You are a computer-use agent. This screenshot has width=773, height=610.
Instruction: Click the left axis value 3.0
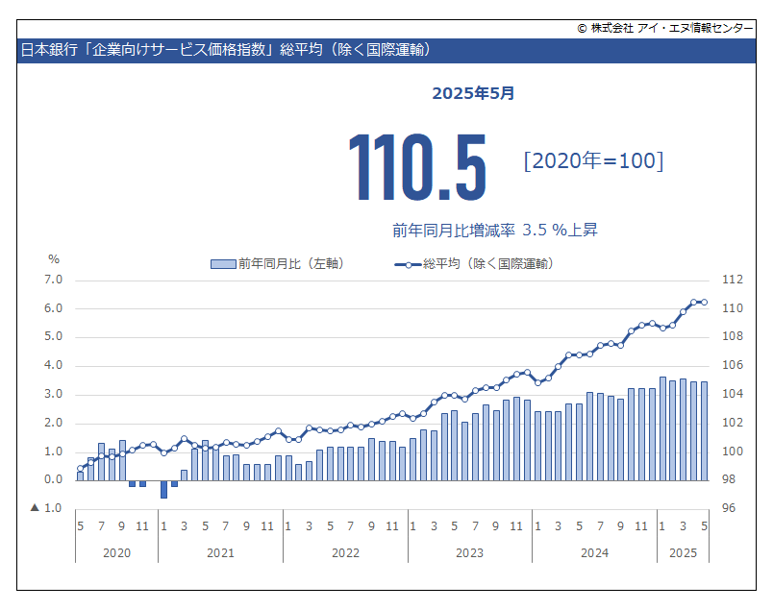pyautogui.click(x=53, y=394)
